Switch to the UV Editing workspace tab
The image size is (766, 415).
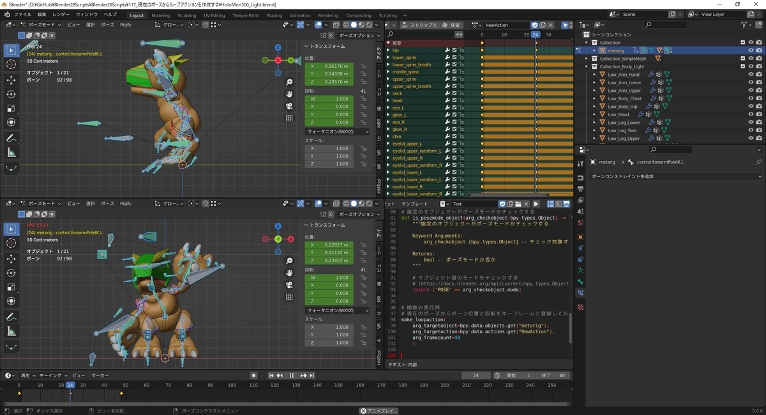point(214,15)
